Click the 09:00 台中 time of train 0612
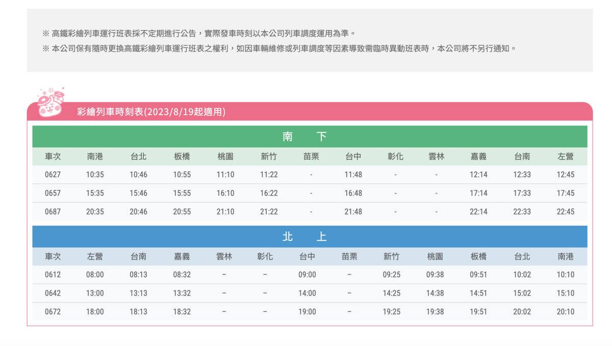This screenshot has width=612, height=346. click(307, 275)
